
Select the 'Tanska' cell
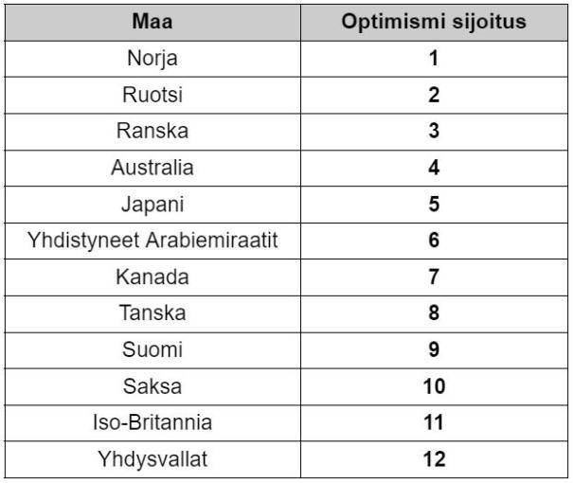(152, 313)
